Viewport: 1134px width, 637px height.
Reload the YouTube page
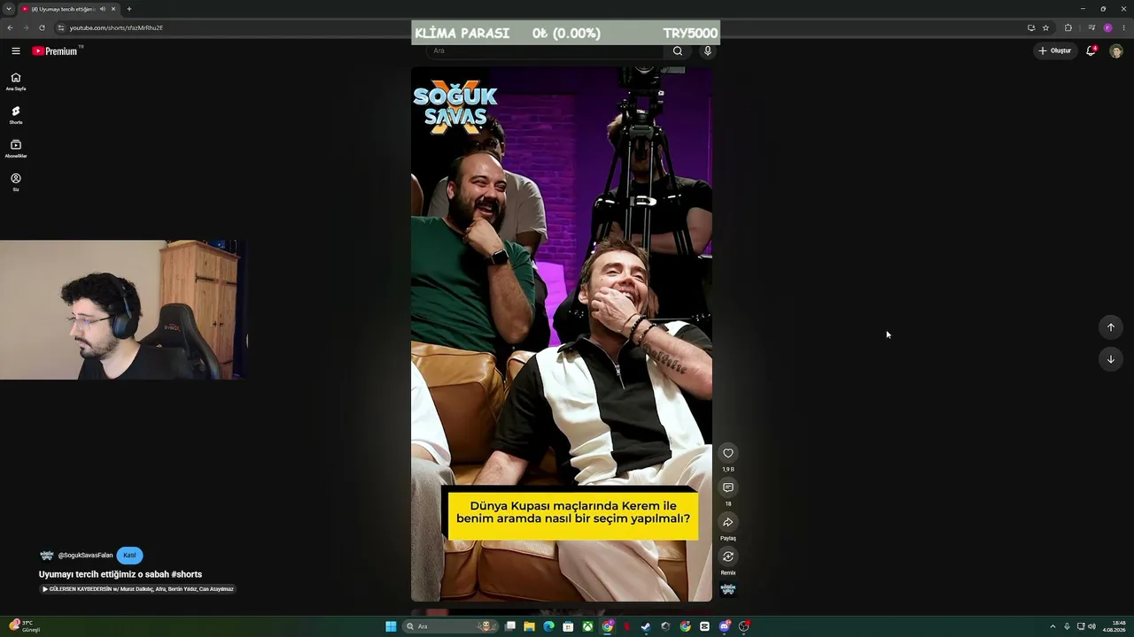42,27
